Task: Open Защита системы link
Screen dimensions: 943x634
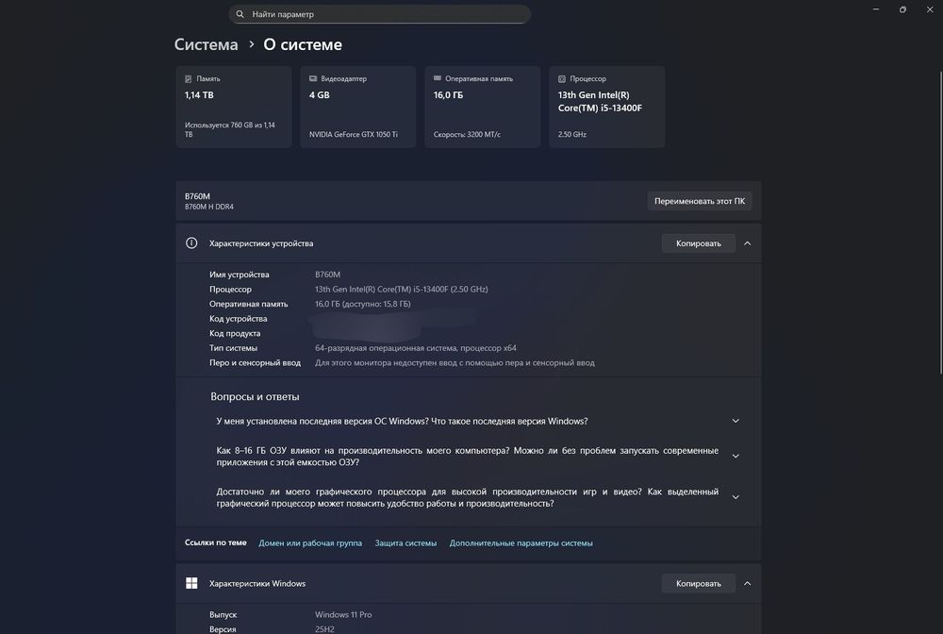Action: 405,542
